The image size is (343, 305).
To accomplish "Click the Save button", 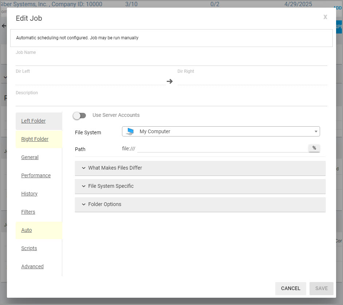I will click(x=321, y=288).
